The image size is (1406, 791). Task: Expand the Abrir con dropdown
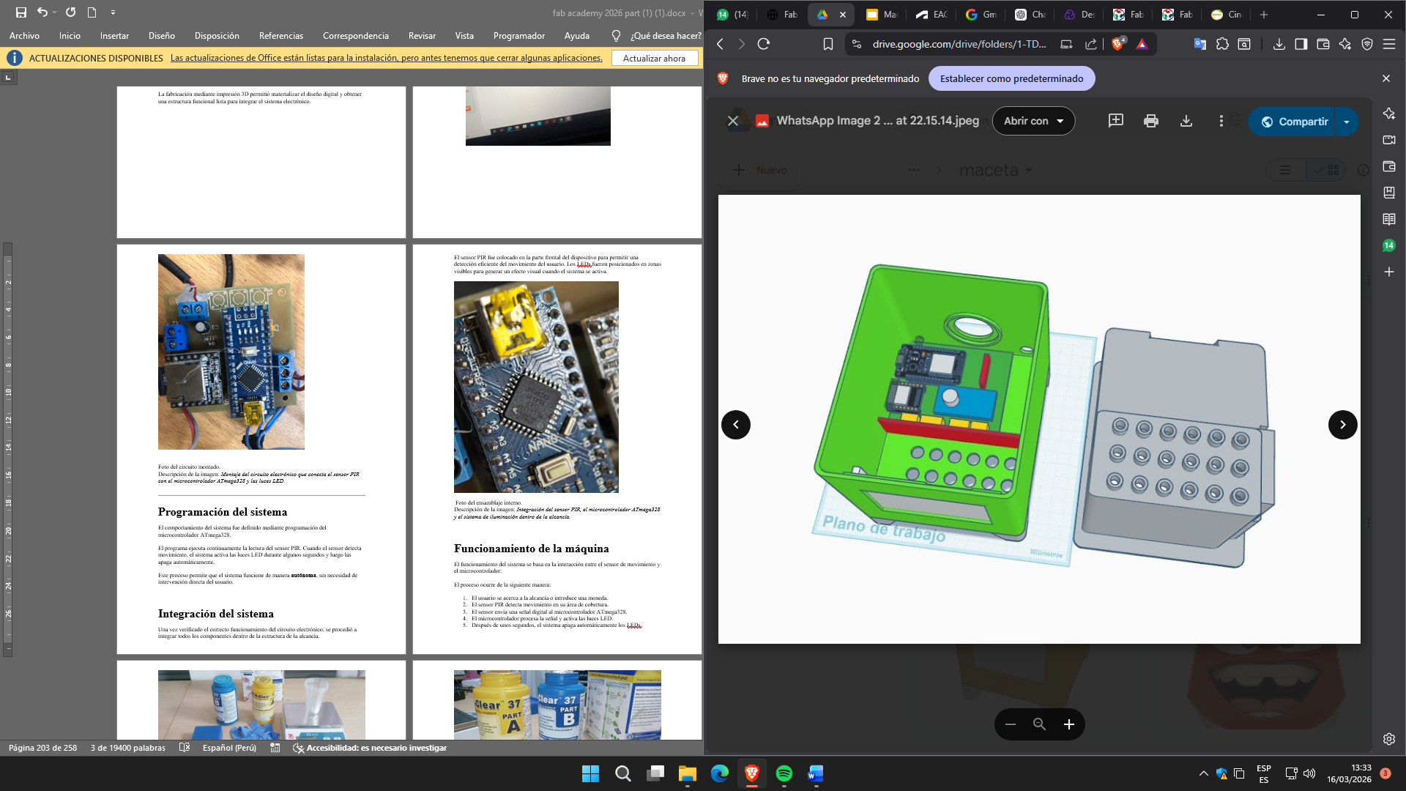(x=1033, y=121)
